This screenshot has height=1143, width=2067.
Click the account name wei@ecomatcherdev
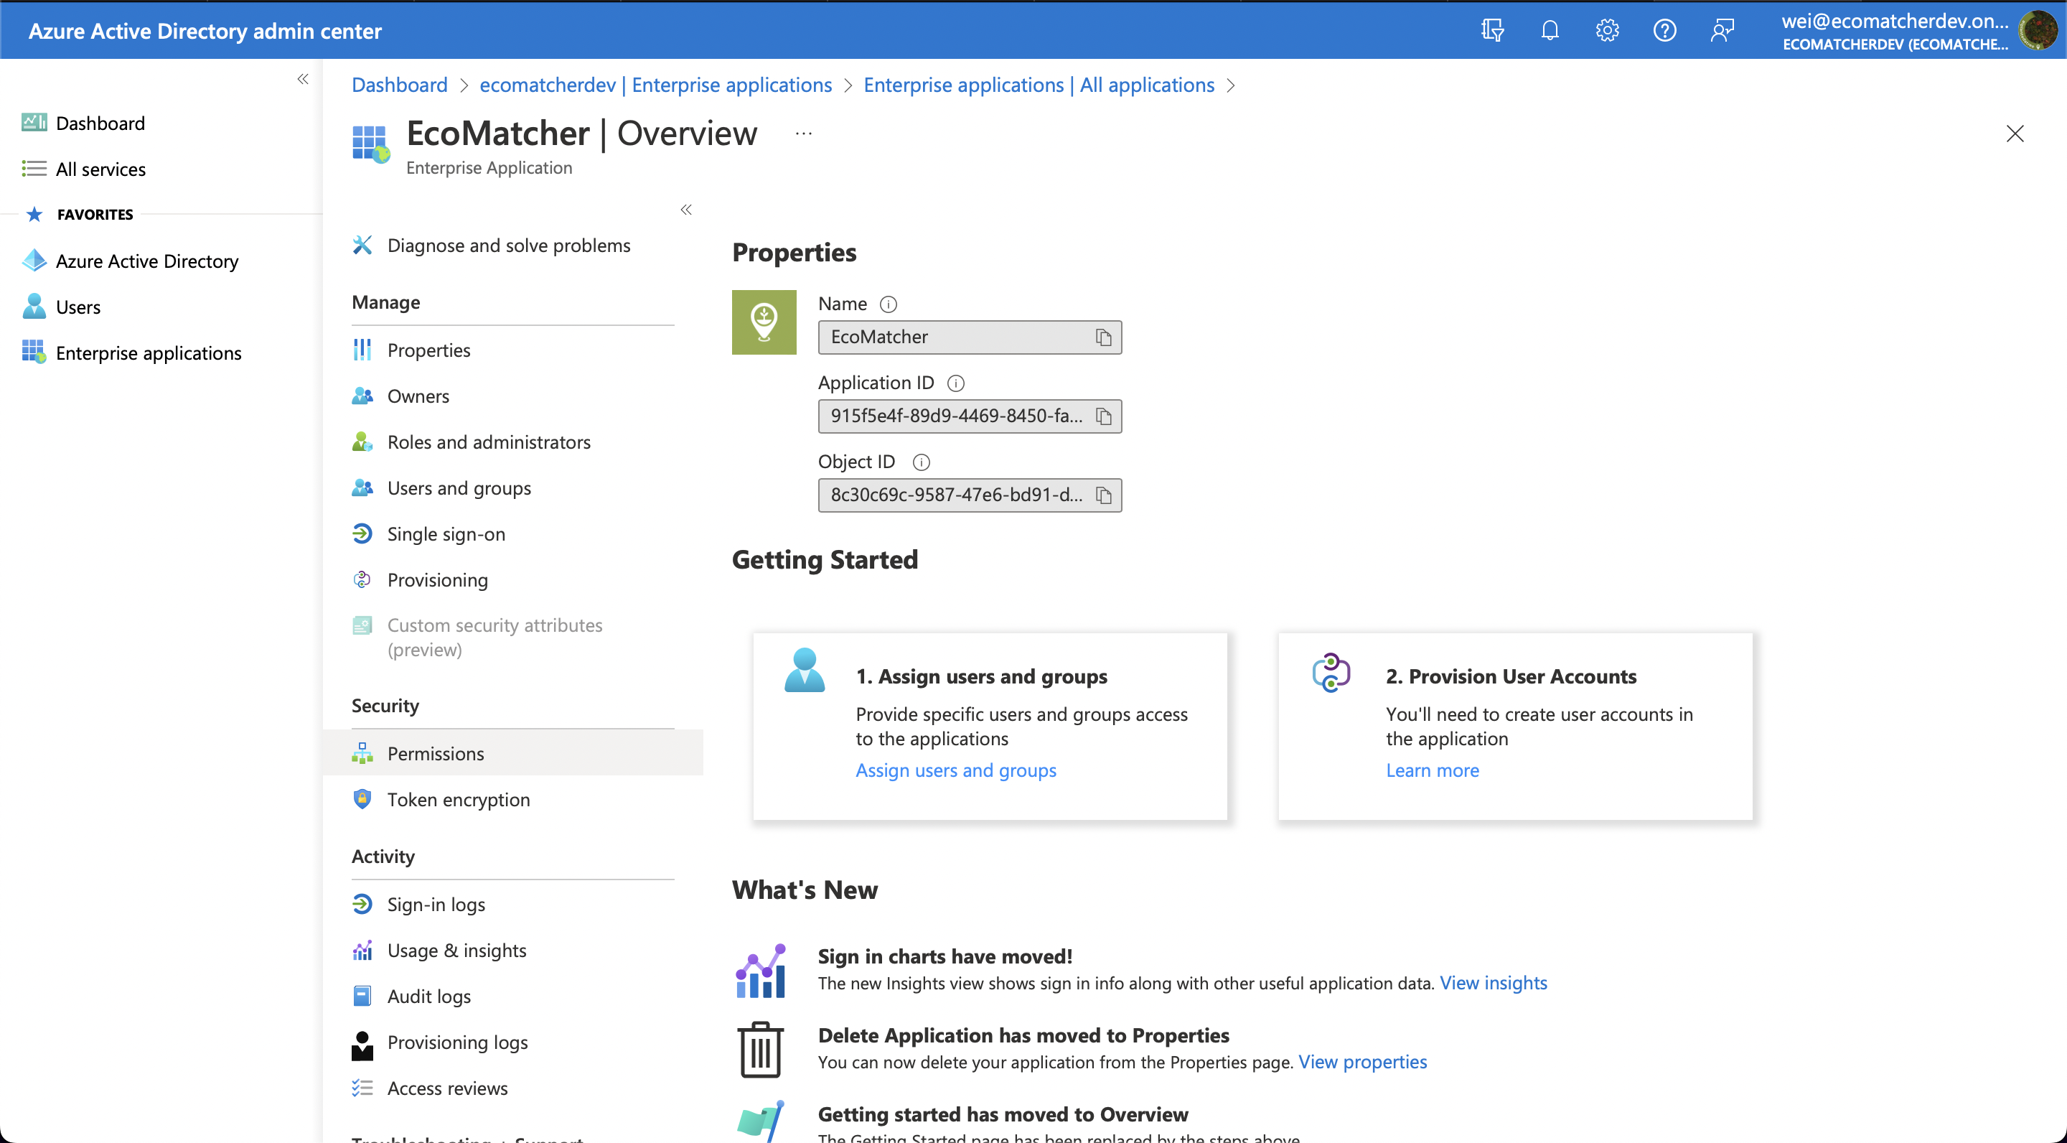tap(1895, 21)
